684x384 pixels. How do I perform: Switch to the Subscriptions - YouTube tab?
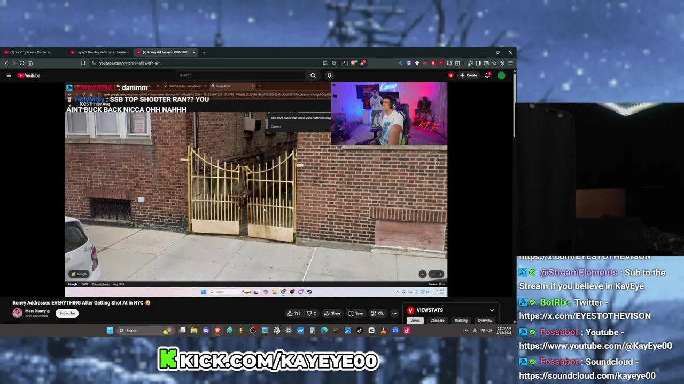(31, 52)
